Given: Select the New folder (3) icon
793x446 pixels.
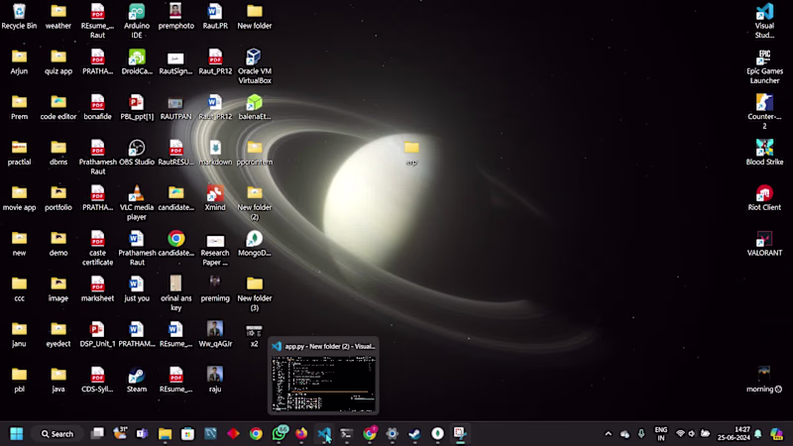Looking at the screenshot, I should click(x=255, y=293).
